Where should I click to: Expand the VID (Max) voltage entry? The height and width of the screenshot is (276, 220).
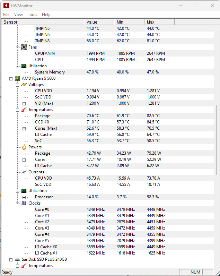click(x=24, y=104)
